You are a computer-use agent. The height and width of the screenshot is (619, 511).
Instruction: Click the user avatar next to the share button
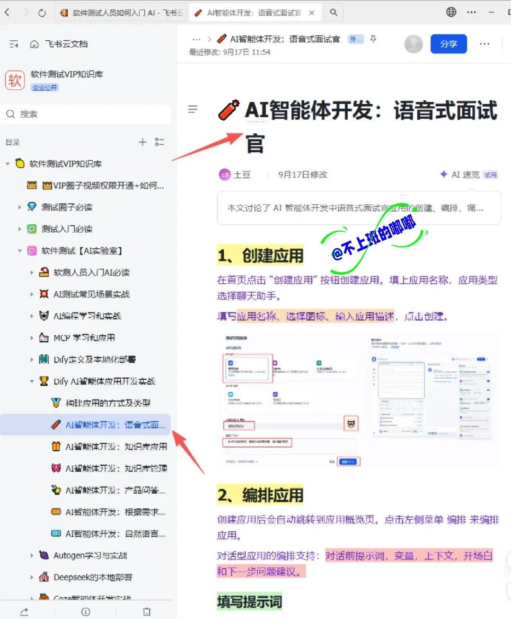[x=413, y=44]
